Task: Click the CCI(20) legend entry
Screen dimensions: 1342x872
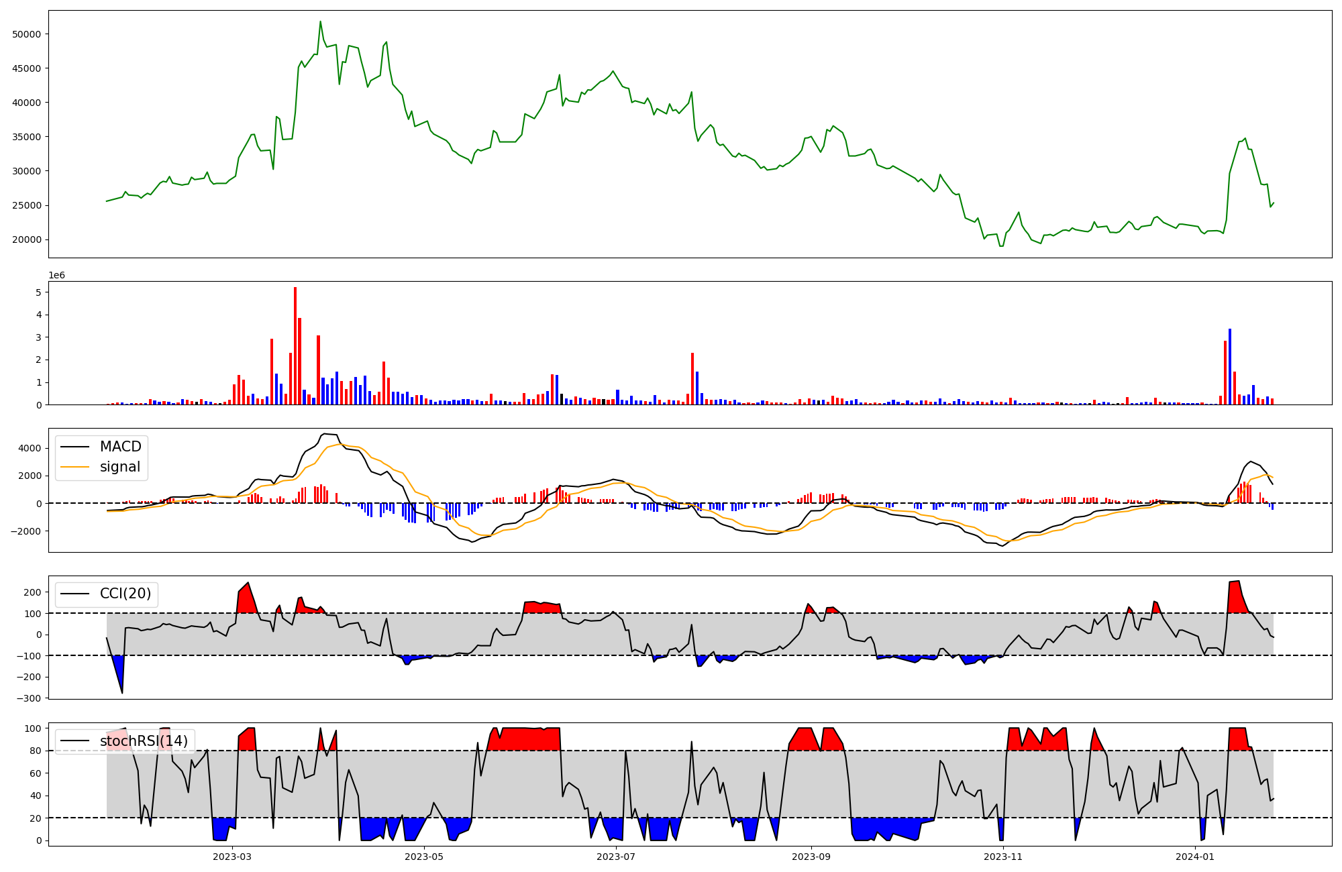Action: coord(125,594)
